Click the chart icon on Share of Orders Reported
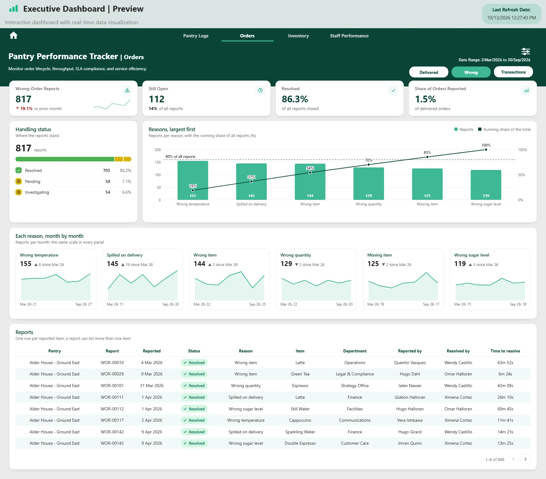 click(526, 90)
